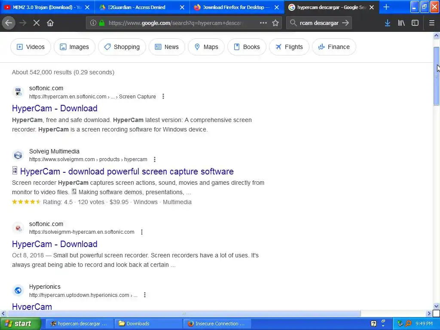Open options for hypercam.en.softonic.com result
This screenshot has width=440, height=330.
tap(163, 97)
